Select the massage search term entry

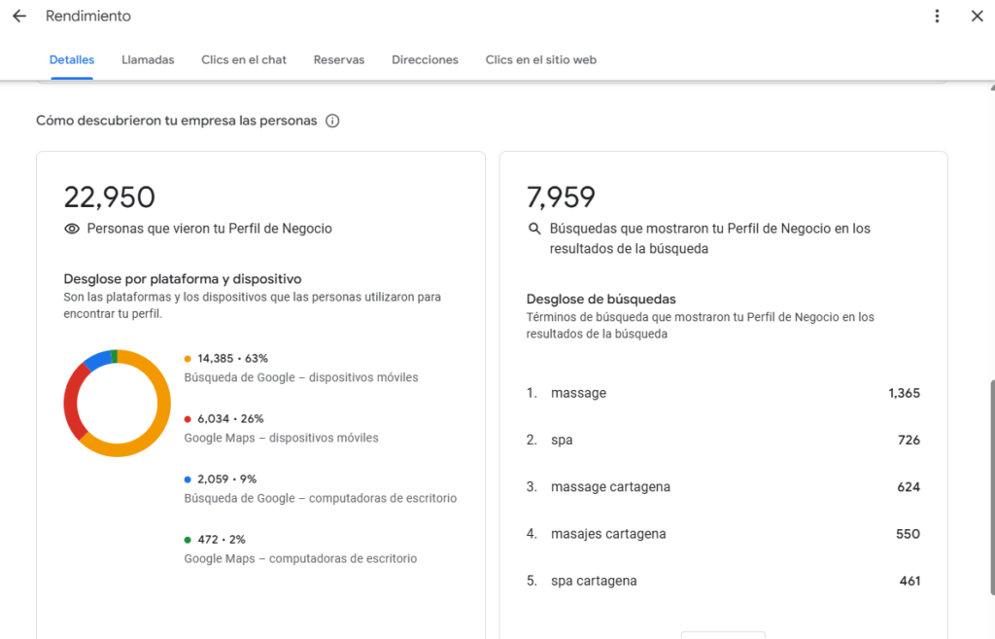click(x=579, y=392)
